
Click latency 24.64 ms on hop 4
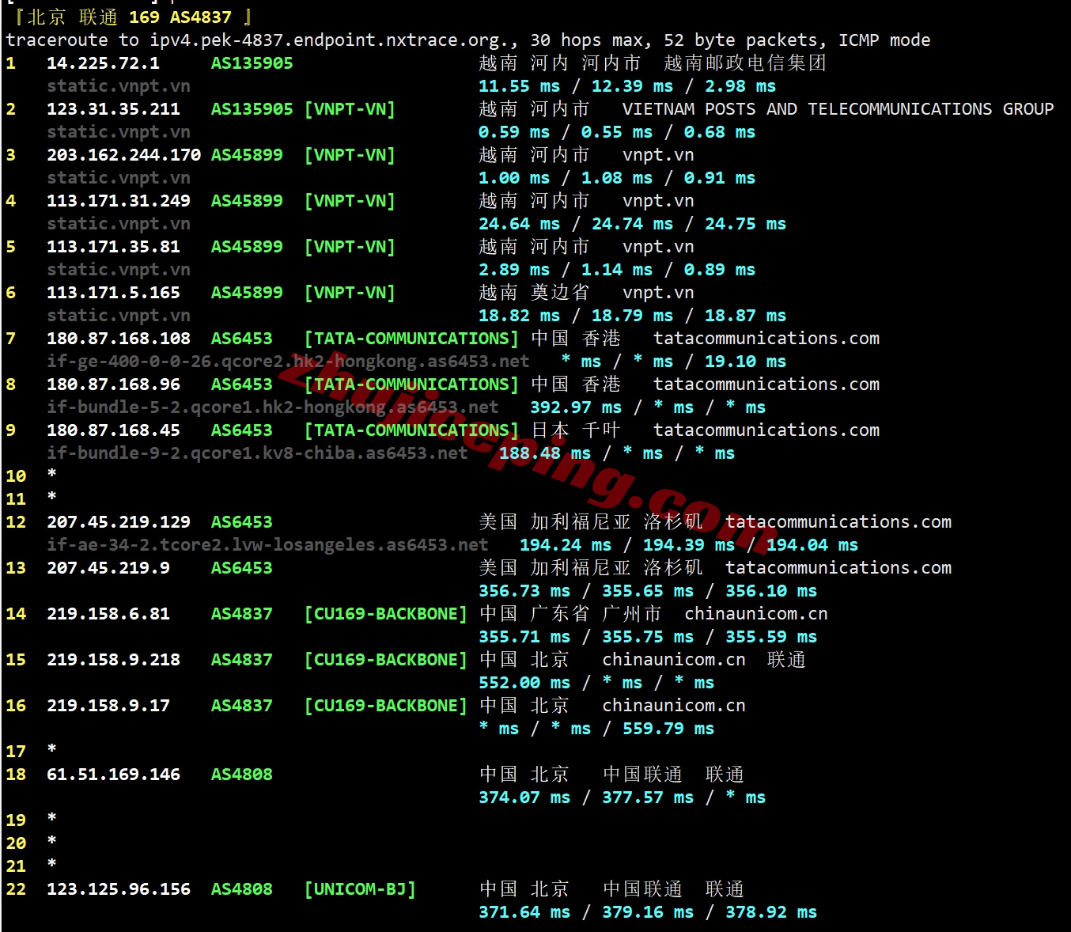click(519, 224)
